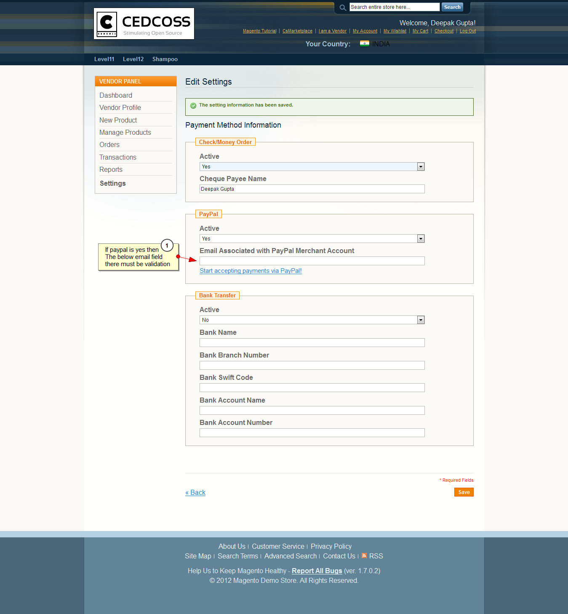Click Bank Name input field

point(312,343)
